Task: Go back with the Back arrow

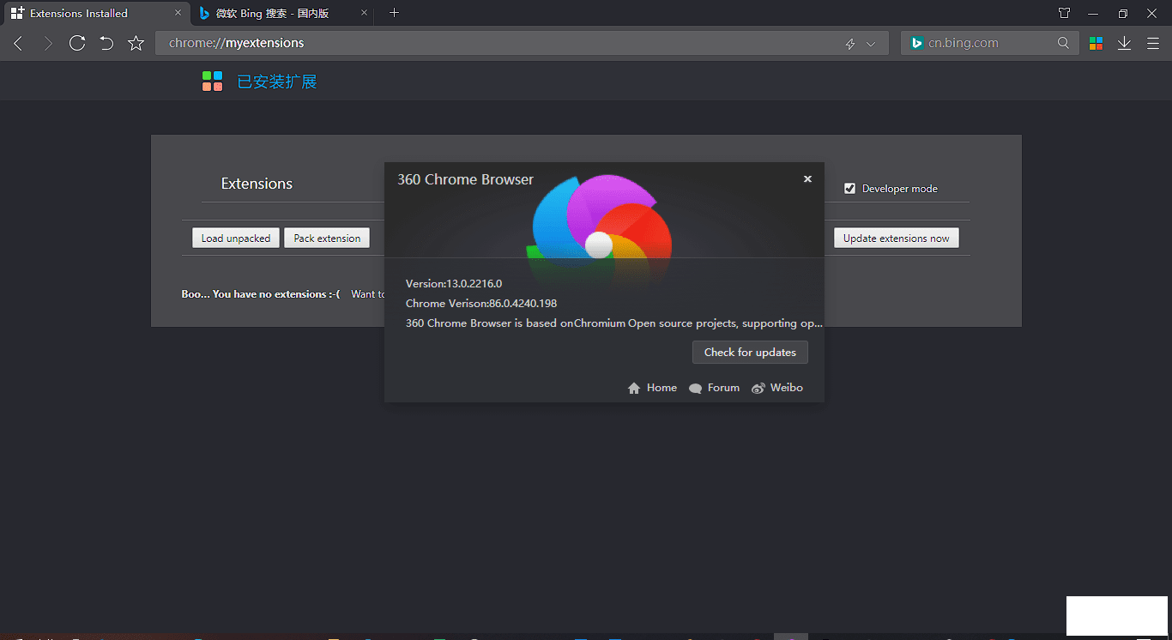Action: [18, 43]
